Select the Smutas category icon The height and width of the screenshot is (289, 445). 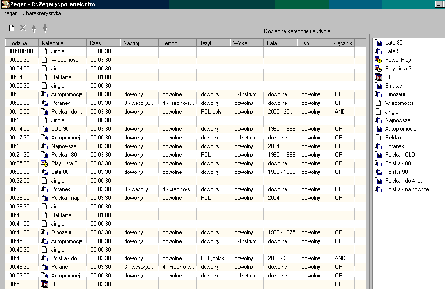tap(378, 86)
